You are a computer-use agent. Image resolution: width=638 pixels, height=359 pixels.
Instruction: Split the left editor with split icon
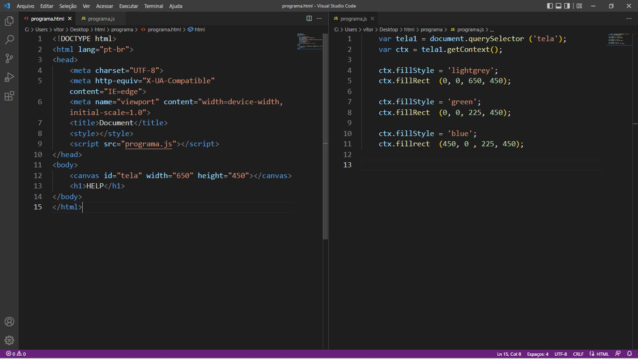click(309, 19)
